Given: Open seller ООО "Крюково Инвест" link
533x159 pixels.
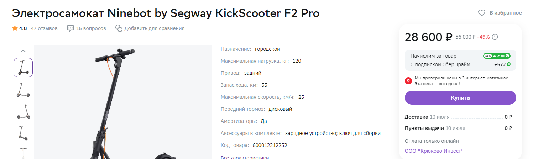Looking at the screenshot, I should click(x=434, y=151).
